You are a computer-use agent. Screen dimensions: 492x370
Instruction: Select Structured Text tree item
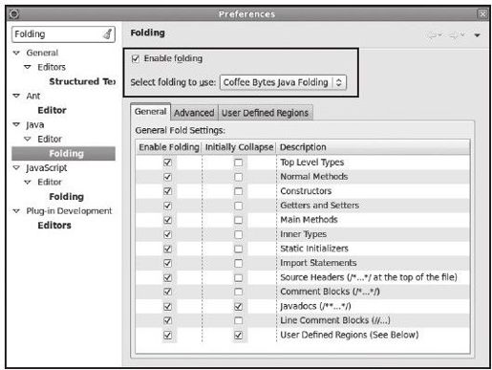(x=82, y=81)
